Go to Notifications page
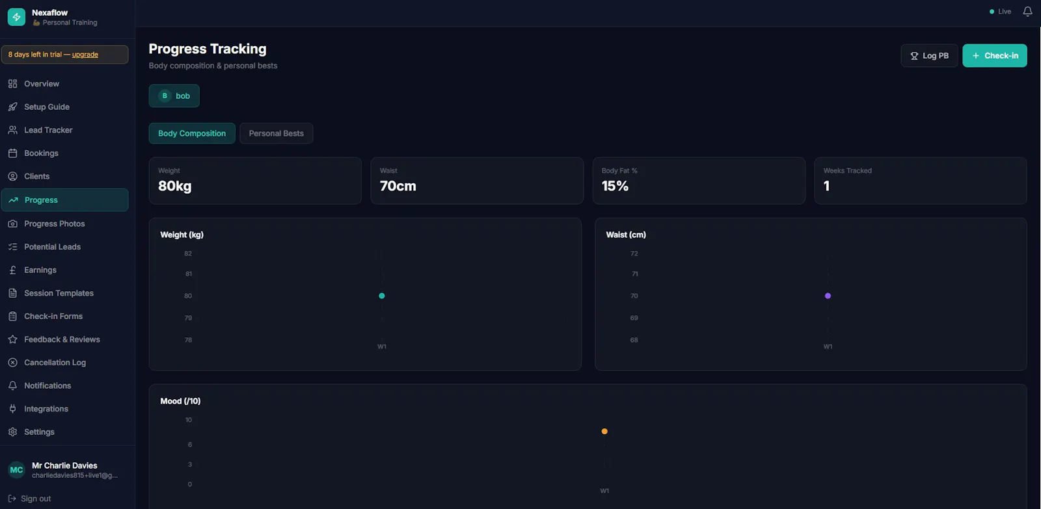 click(x=65, y=385)
